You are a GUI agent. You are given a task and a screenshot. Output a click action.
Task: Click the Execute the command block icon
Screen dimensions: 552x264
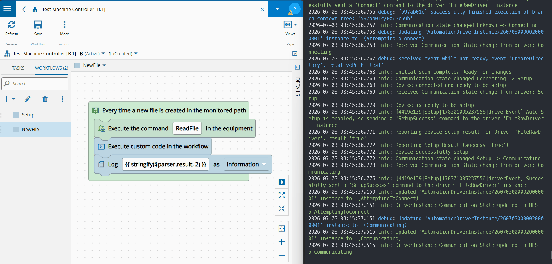(x=101, y=128)
